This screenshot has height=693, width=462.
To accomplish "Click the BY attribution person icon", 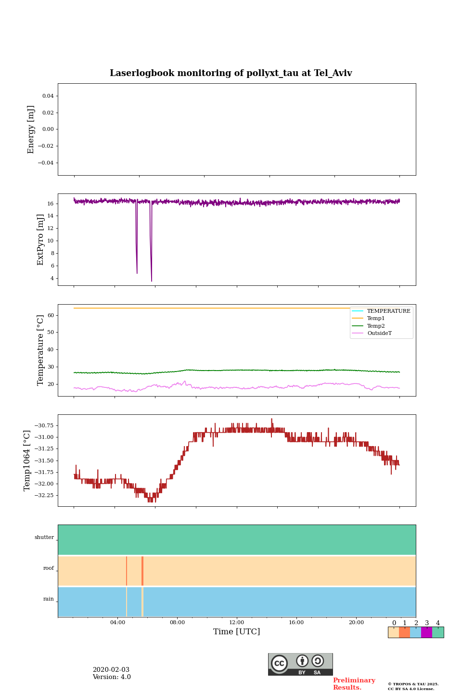I will coord(302,661).
